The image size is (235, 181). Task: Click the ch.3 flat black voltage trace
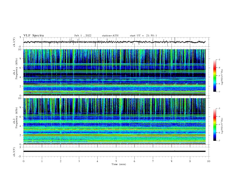[114, 151]
